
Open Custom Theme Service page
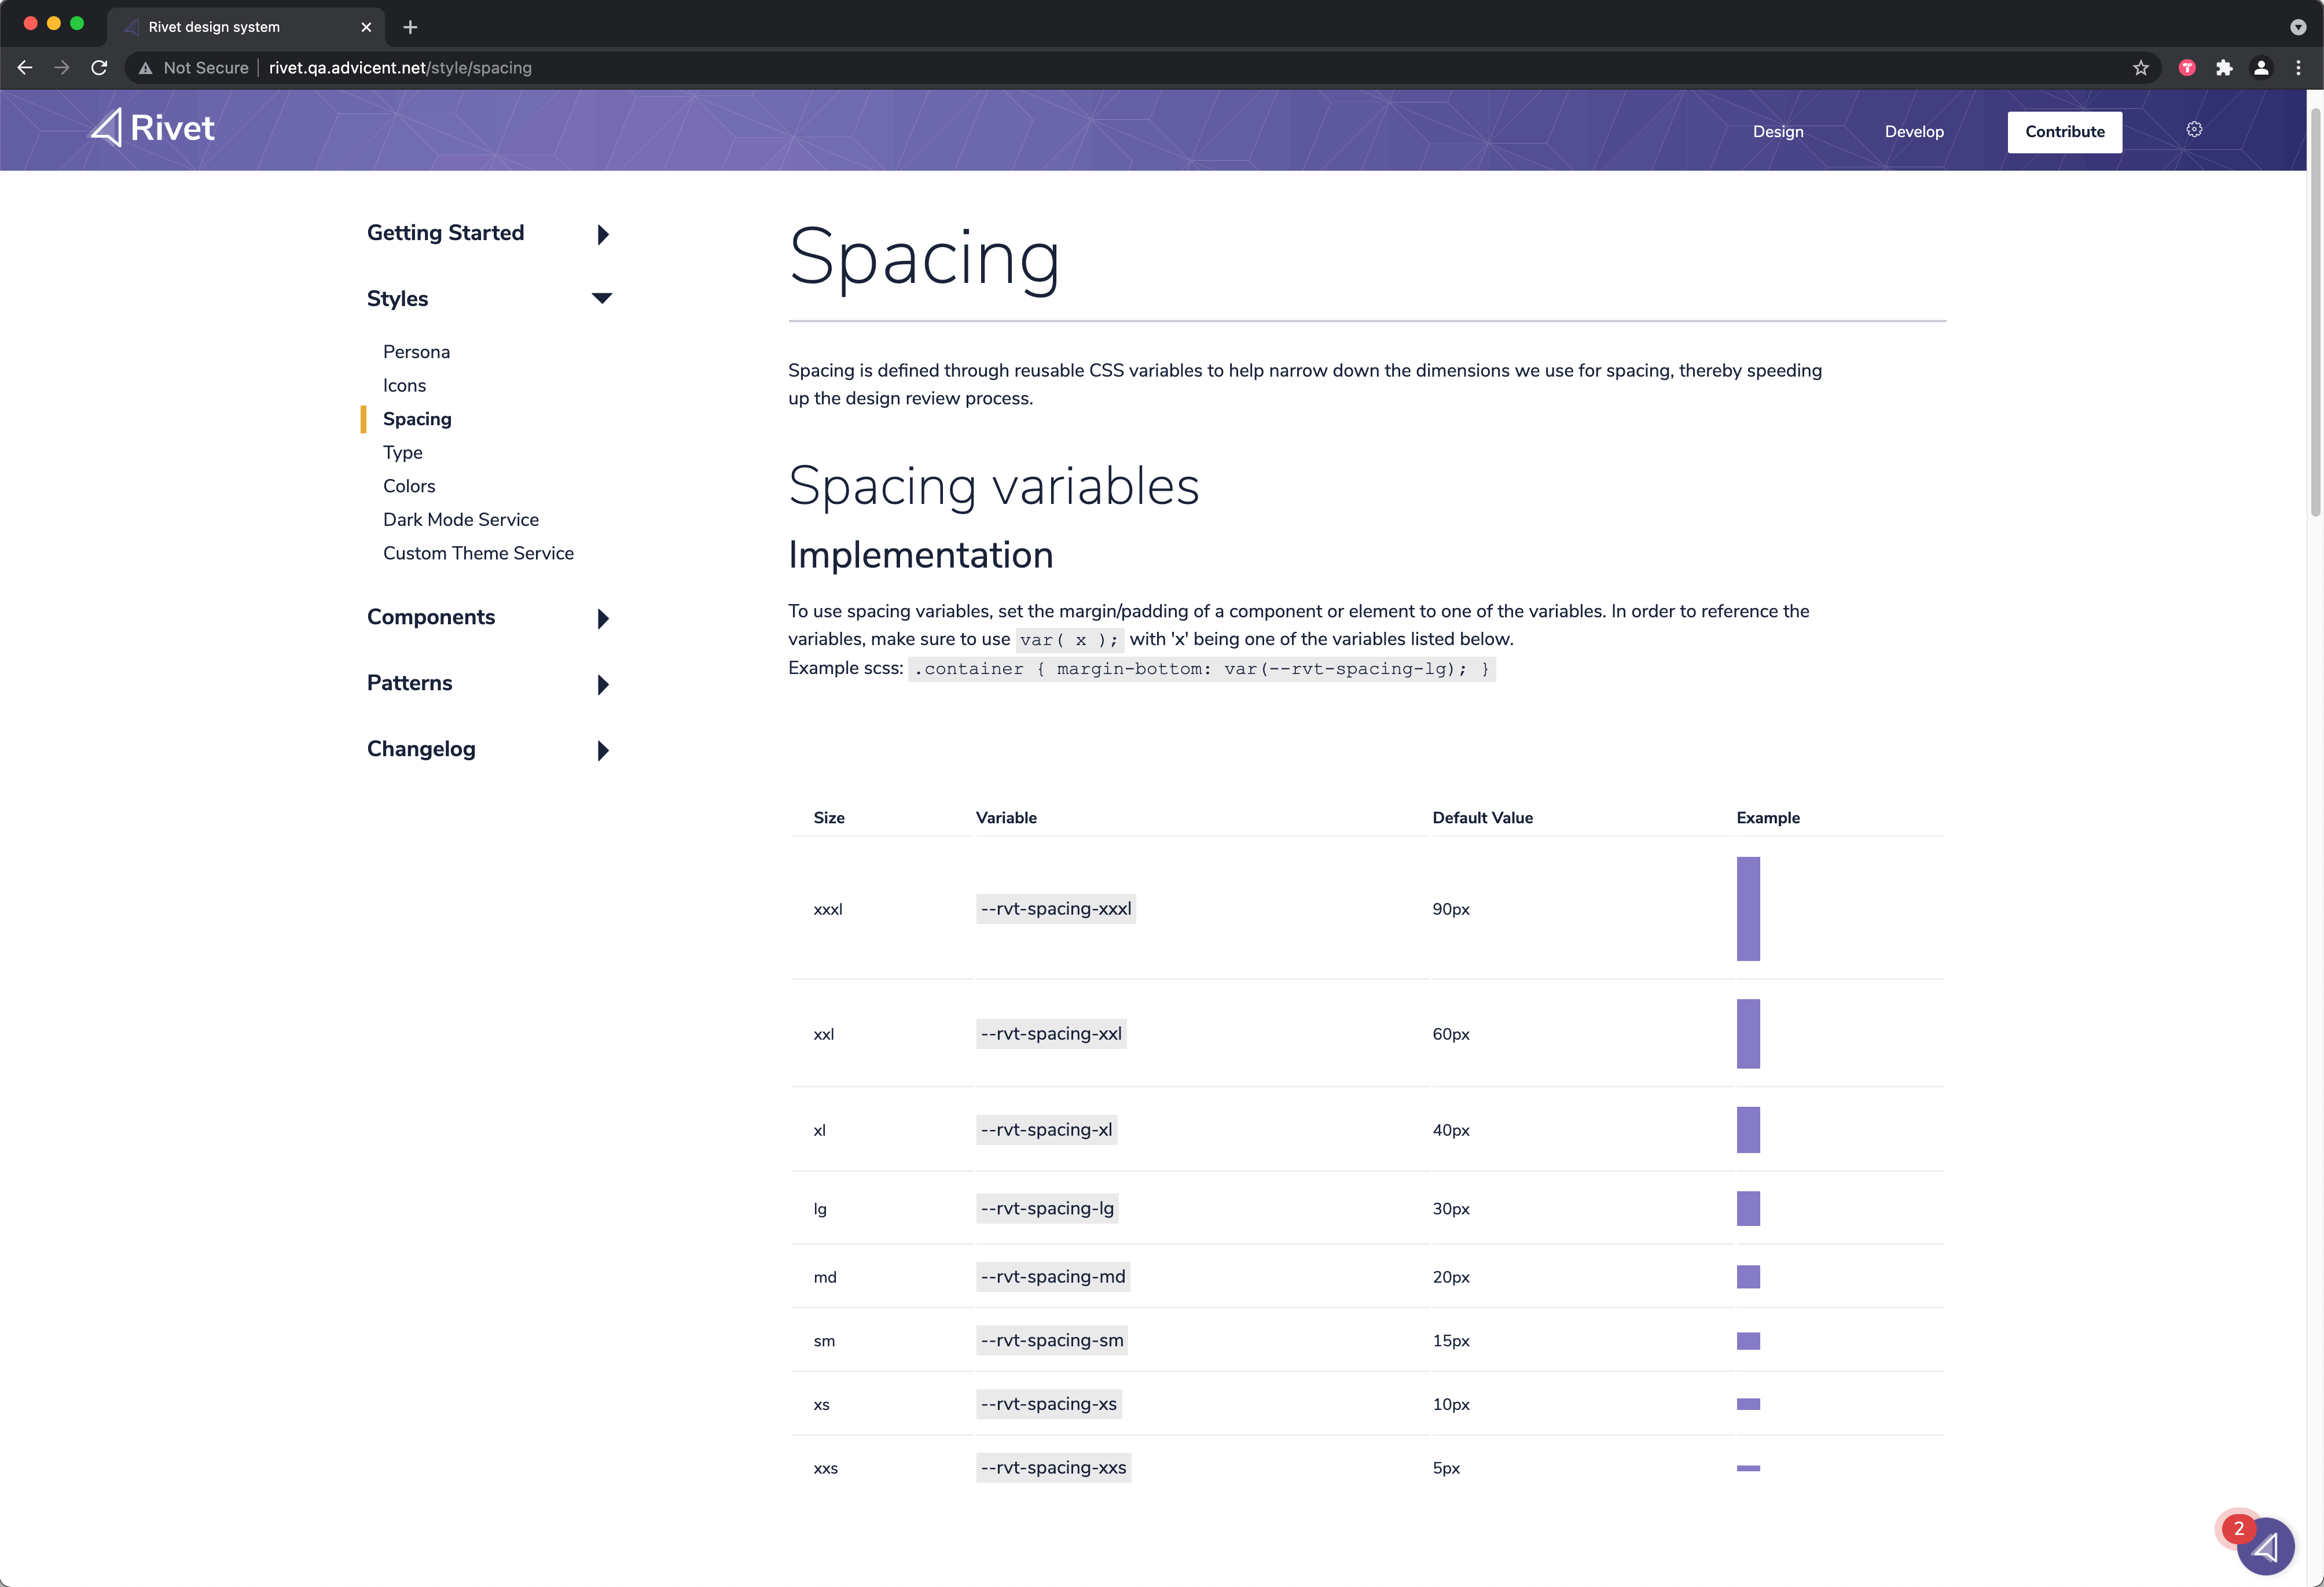tap(478, 553)
